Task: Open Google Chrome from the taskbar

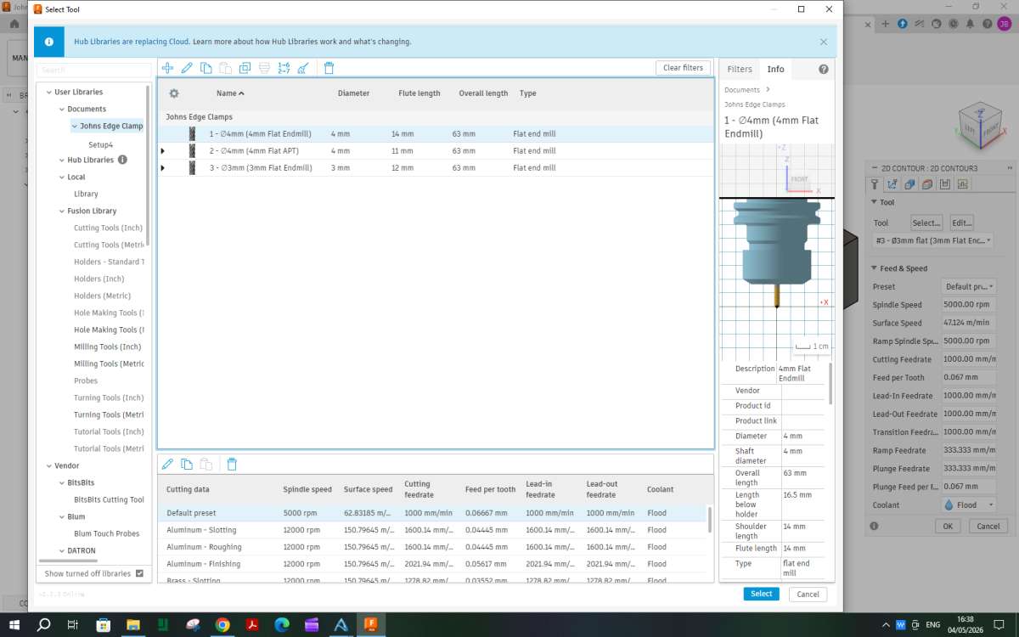Action: 222,624
